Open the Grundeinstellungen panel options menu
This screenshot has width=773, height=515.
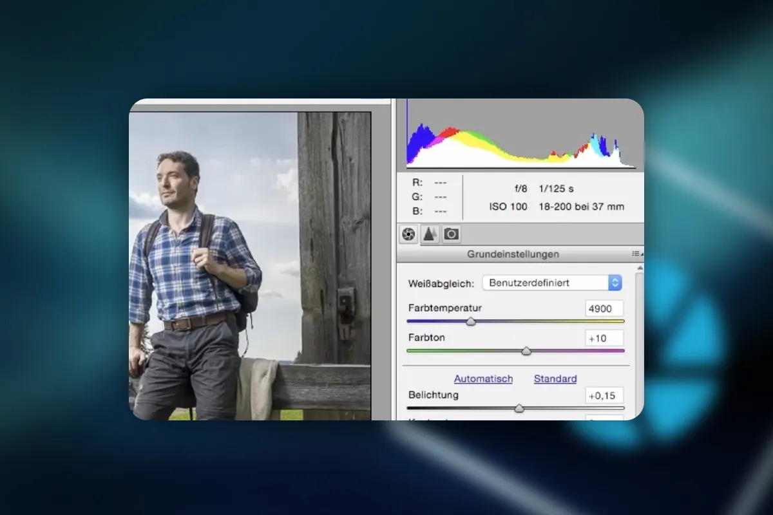tap(636, 254)
